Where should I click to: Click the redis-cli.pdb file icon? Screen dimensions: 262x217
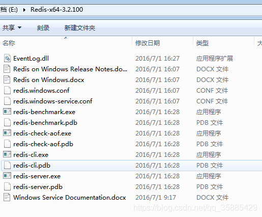click(x=7, y=166)
